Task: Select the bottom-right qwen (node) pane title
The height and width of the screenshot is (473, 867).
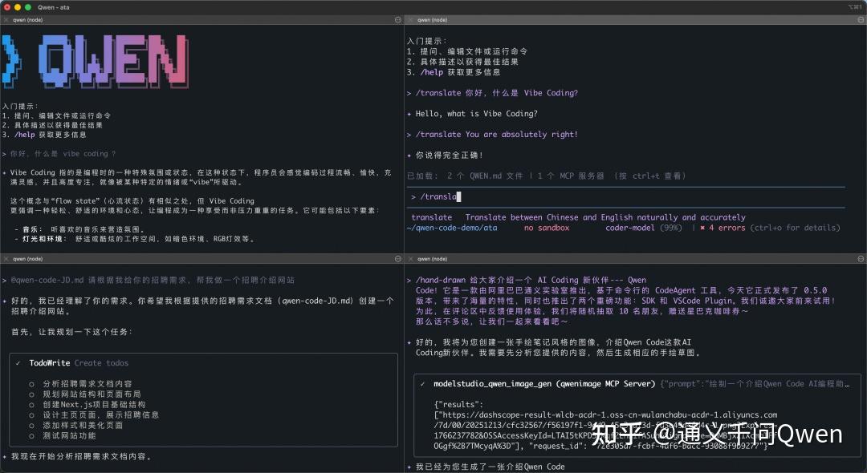Action: (x=433, y=259)
